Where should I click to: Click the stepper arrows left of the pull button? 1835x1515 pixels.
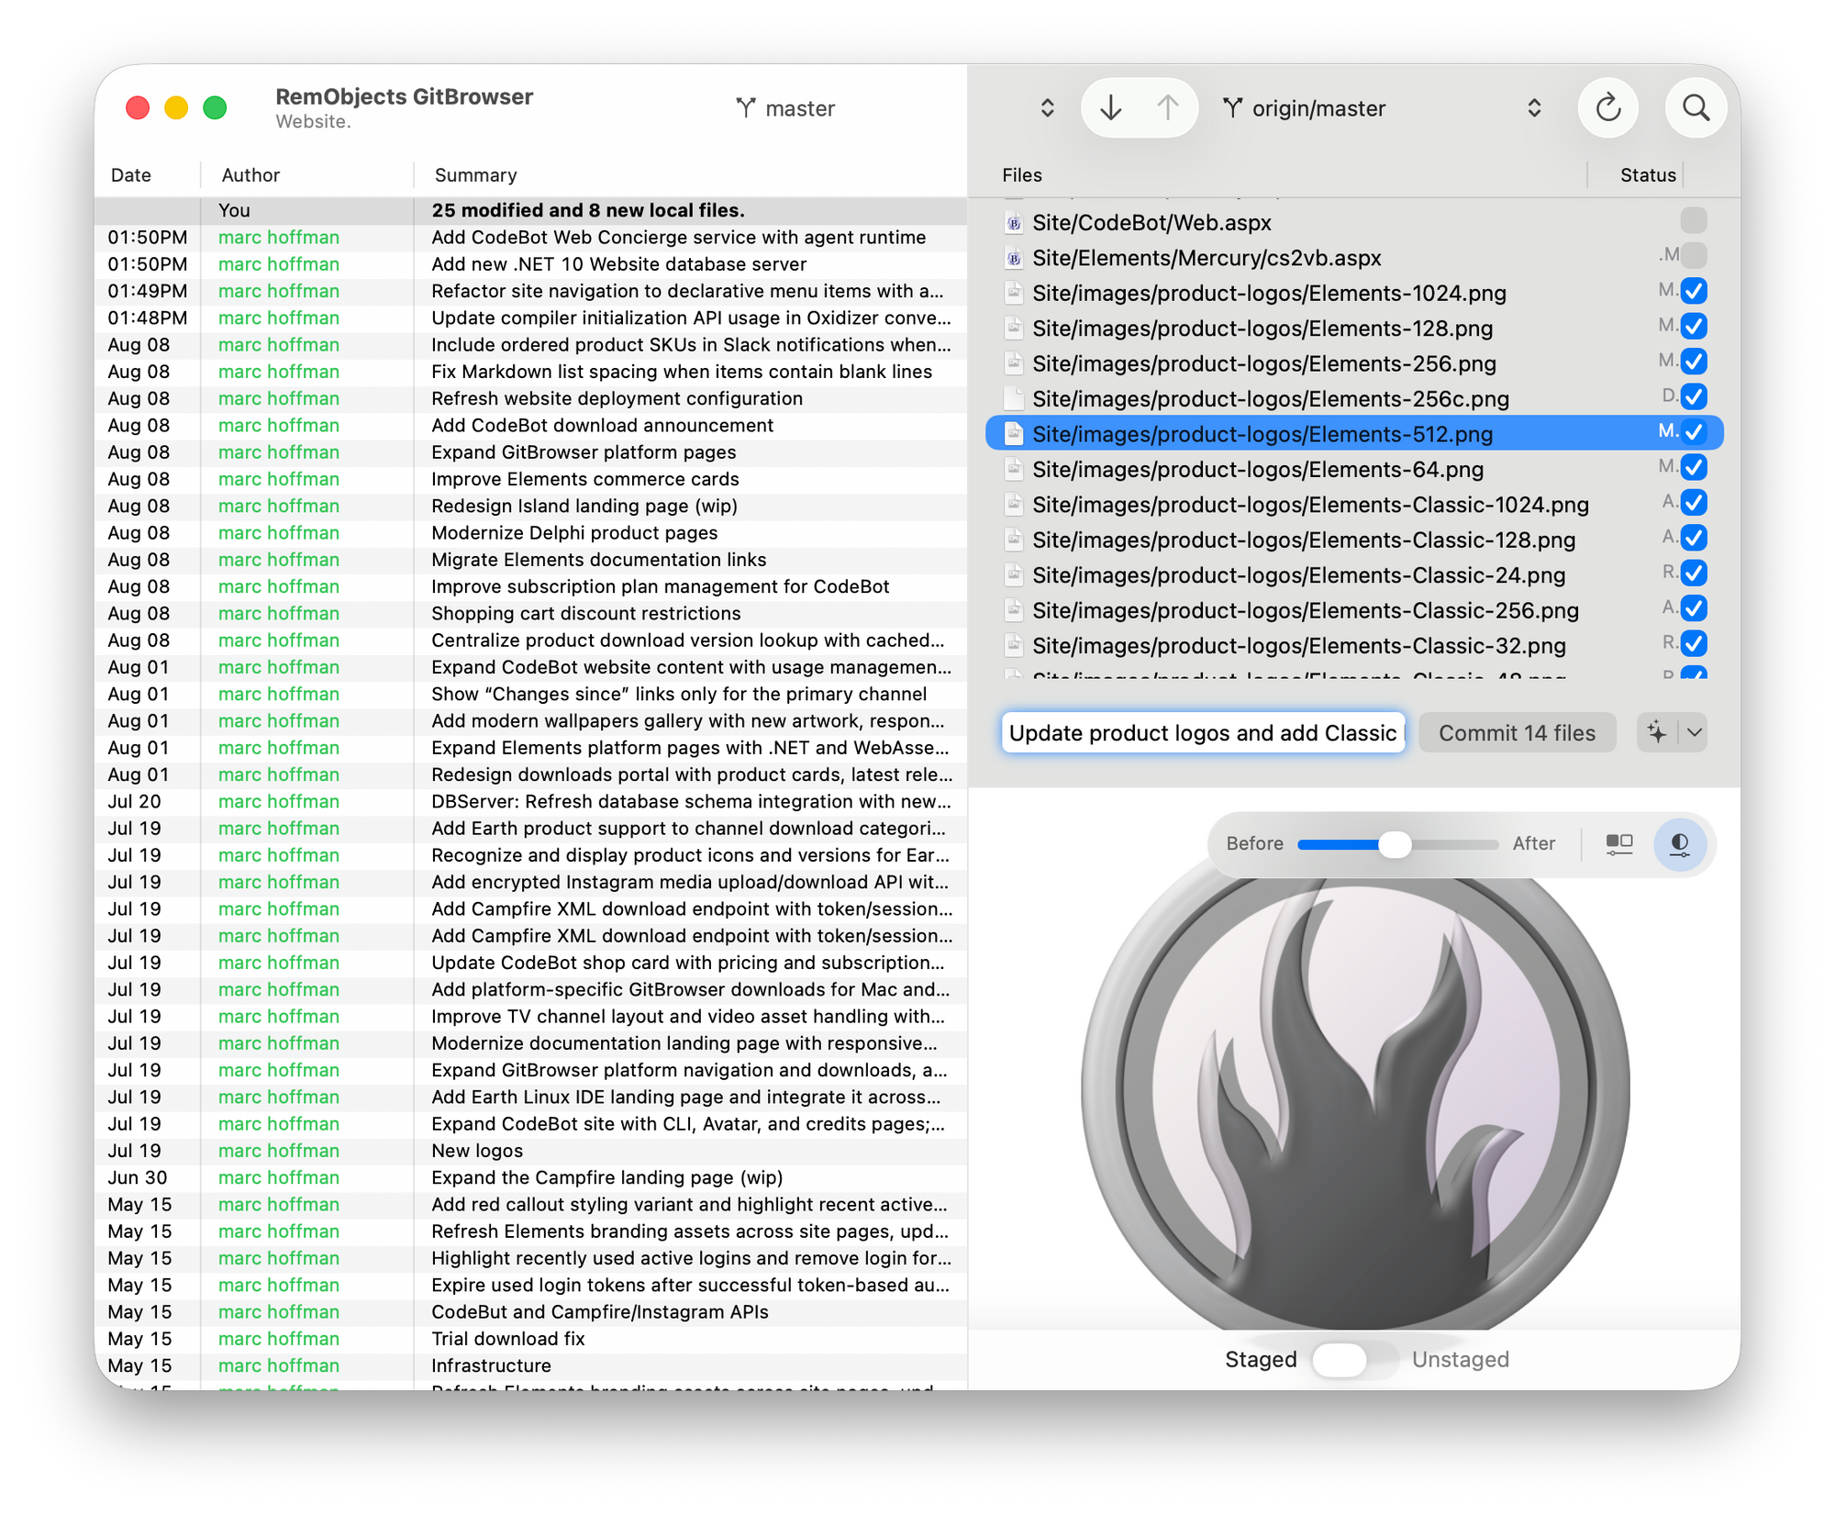pyautogui.click(x=1047, y=108)
